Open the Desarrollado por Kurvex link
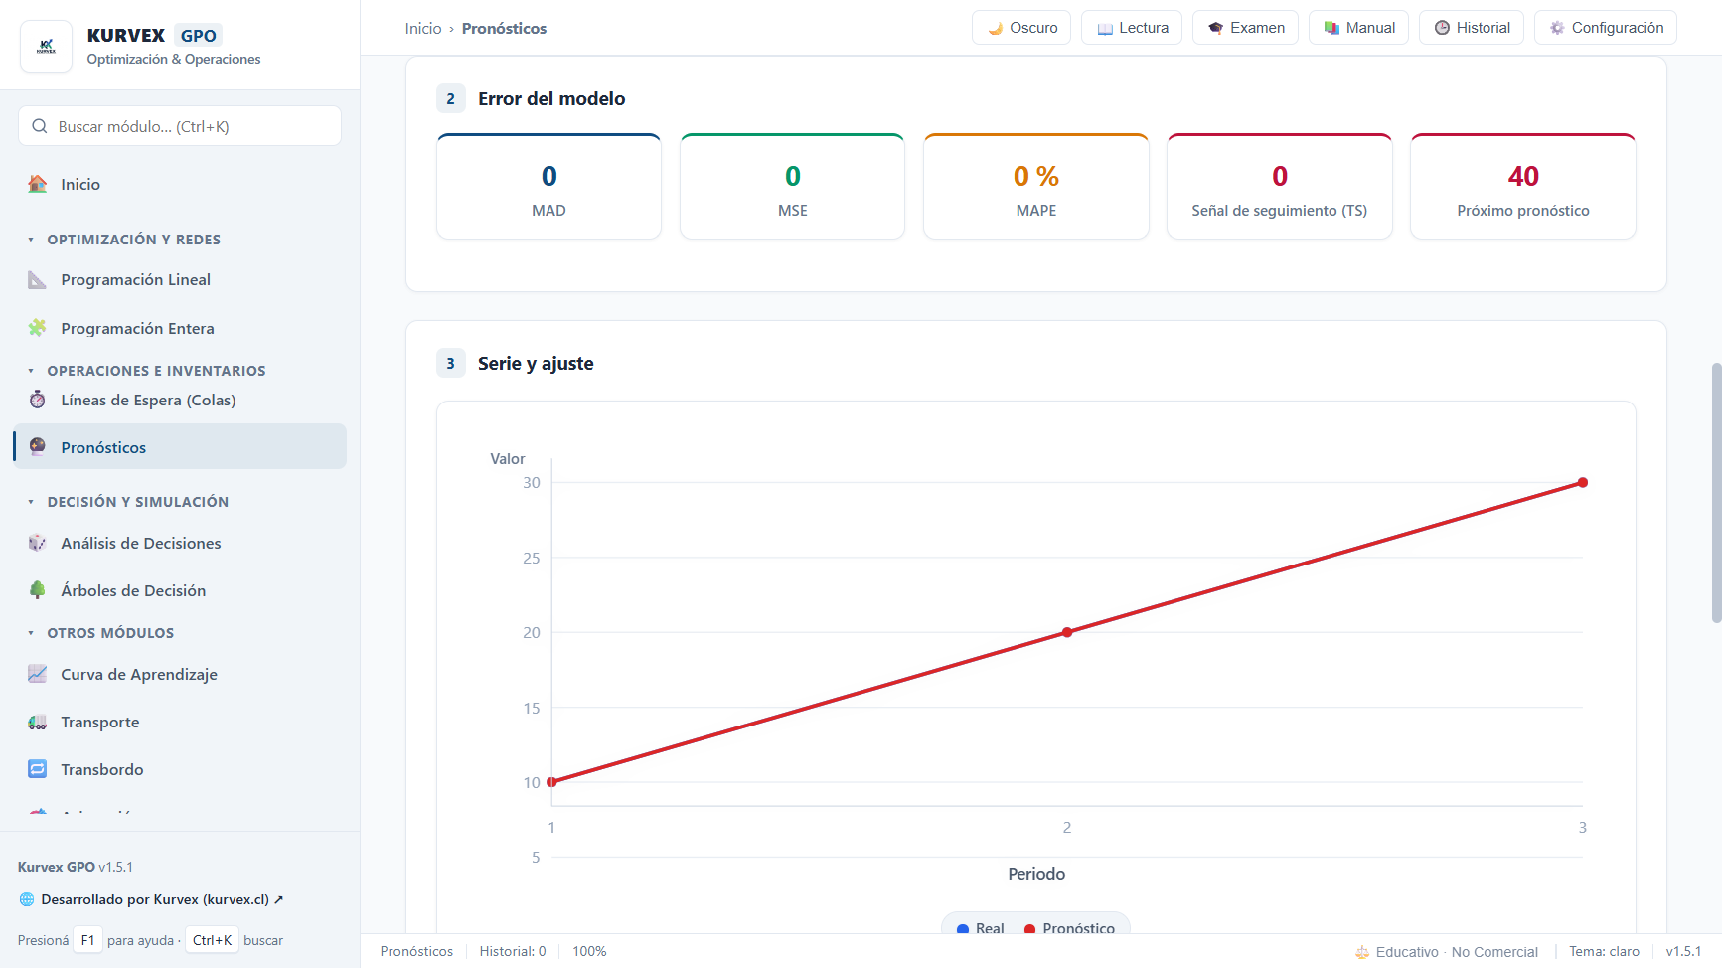Image resolution: width=1722 pixels, height=968 pixels. click(162, 899)
